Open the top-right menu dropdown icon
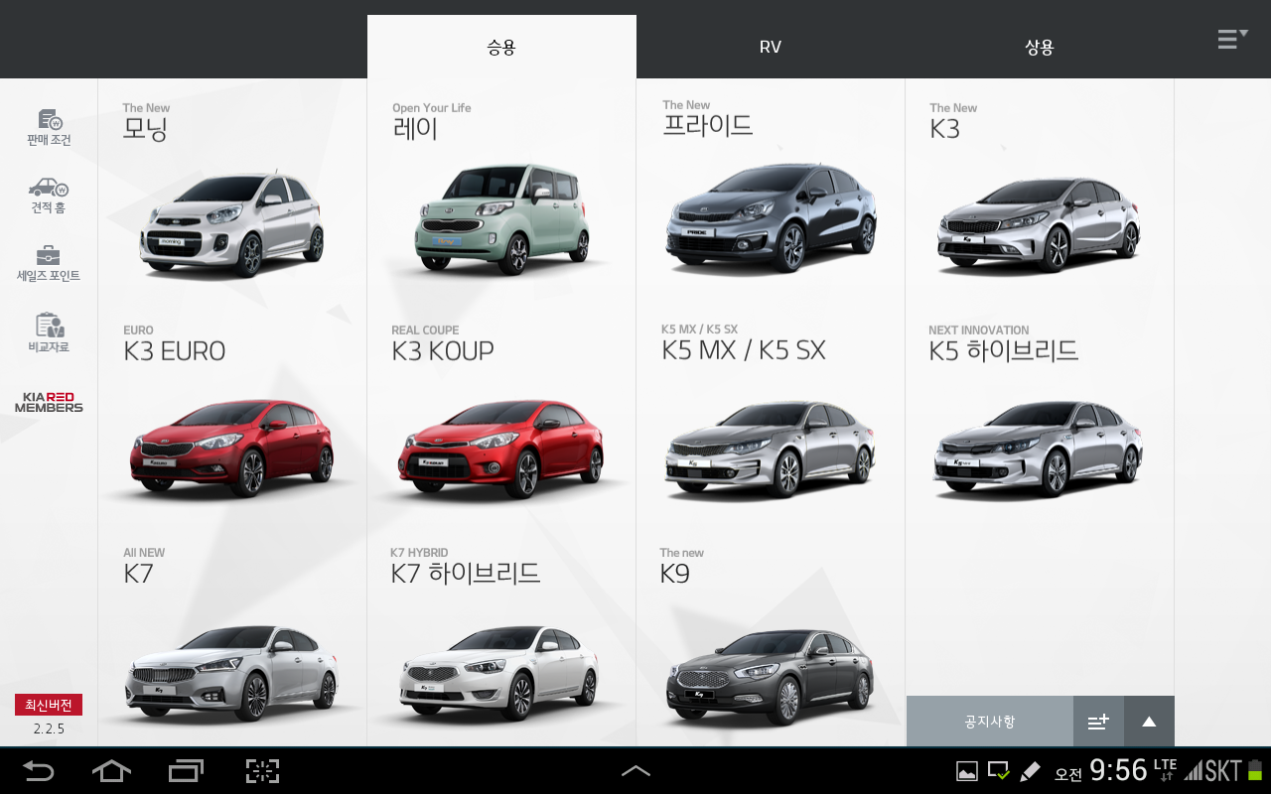Screen dimensions: 1271x794 pos(1232,40)
